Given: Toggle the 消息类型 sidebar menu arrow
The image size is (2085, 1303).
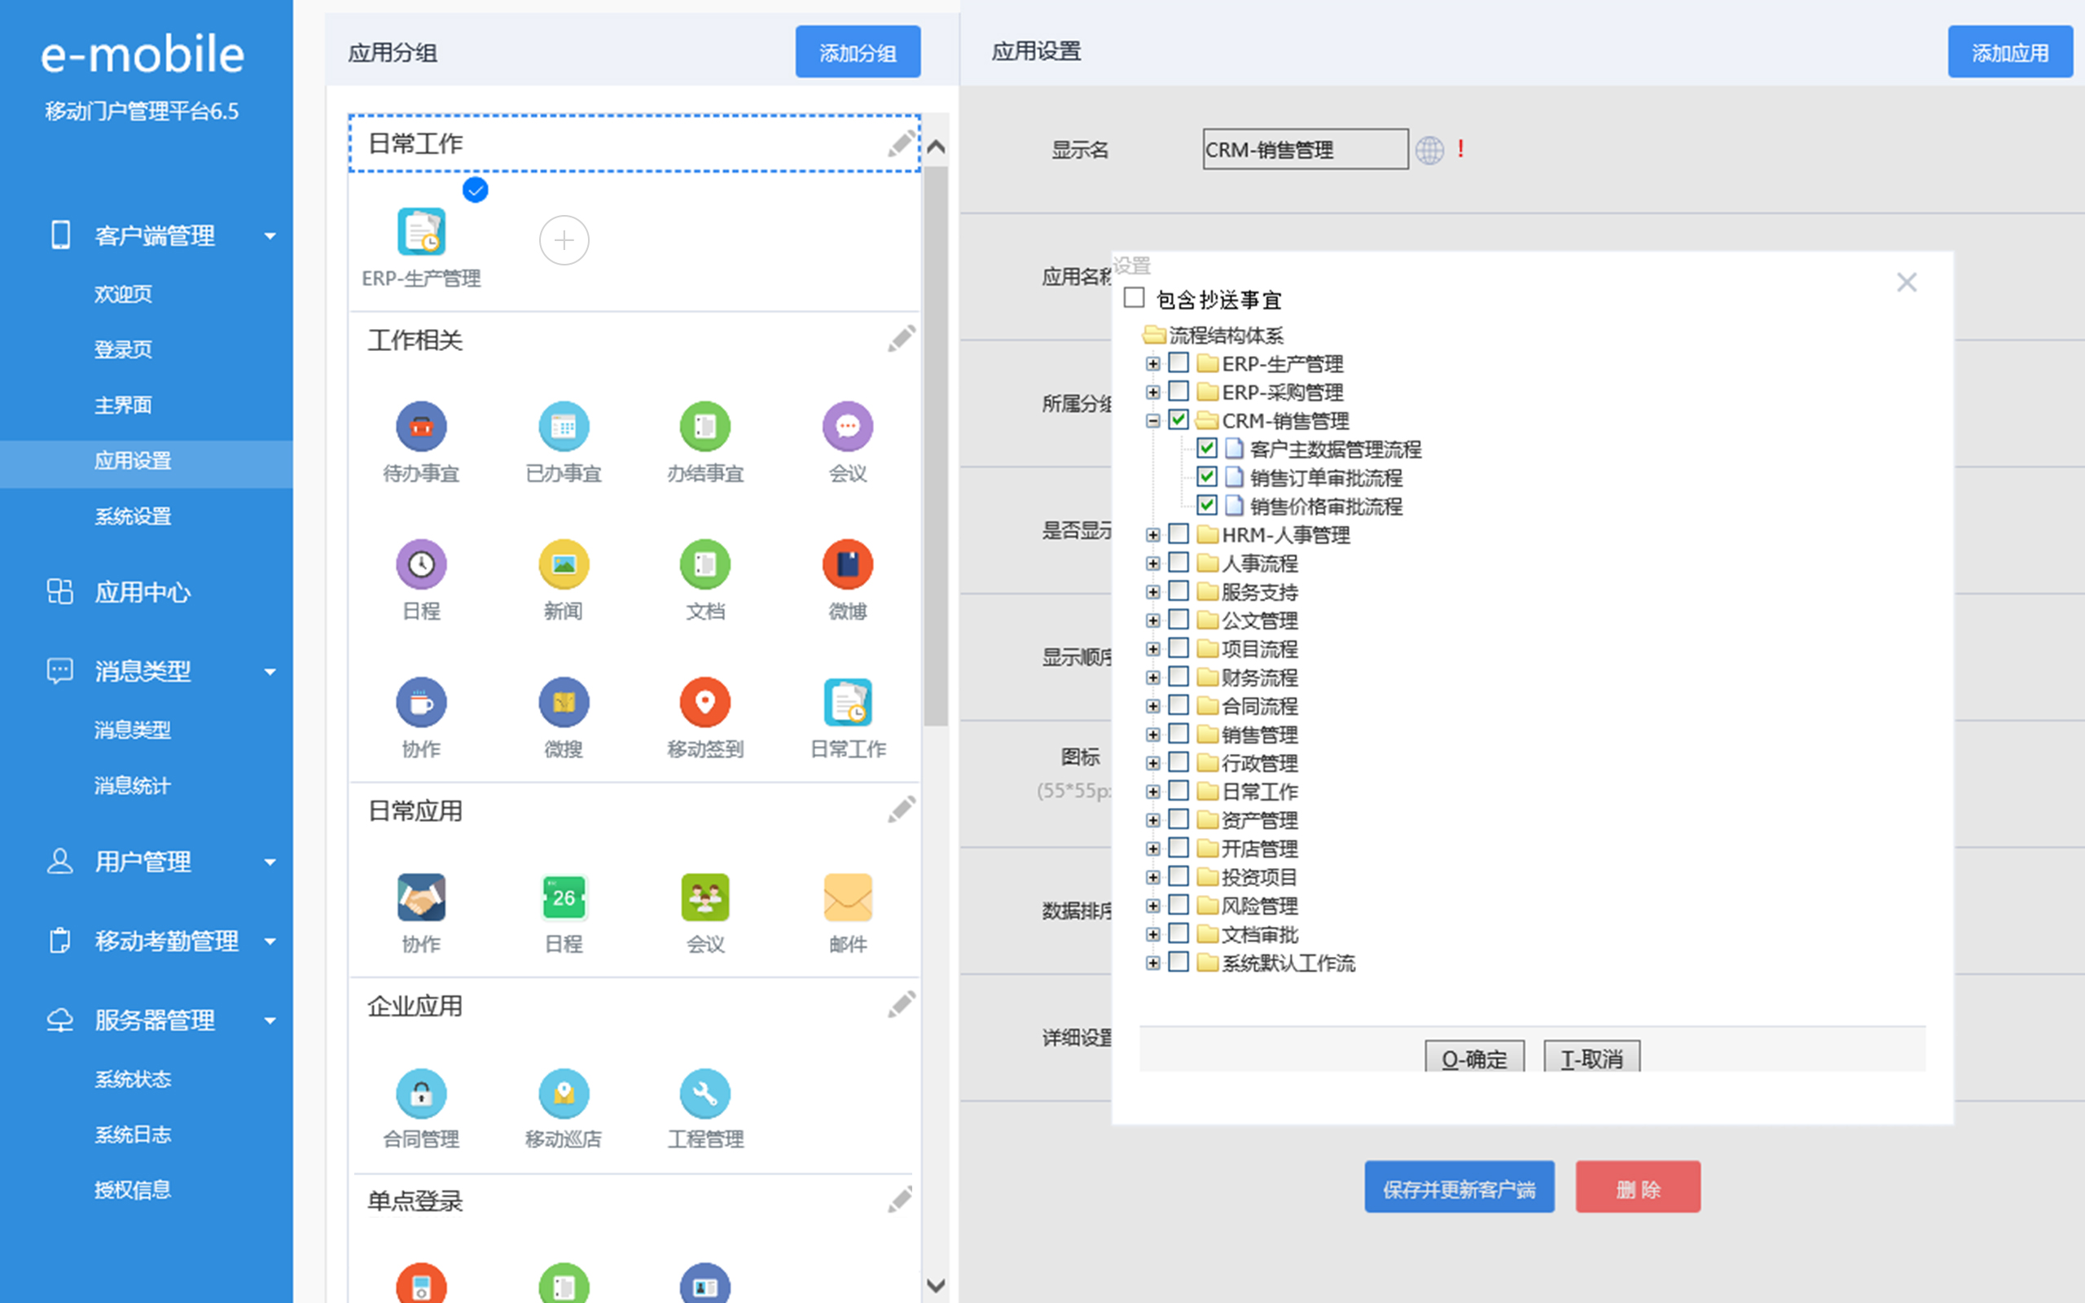Looking at the screenshot, I should coord(270,671).
